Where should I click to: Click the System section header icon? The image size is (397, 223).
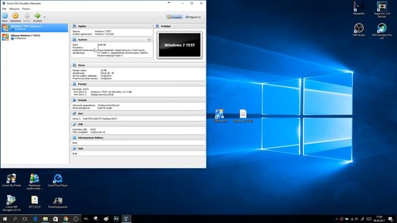tap(74, 40)
